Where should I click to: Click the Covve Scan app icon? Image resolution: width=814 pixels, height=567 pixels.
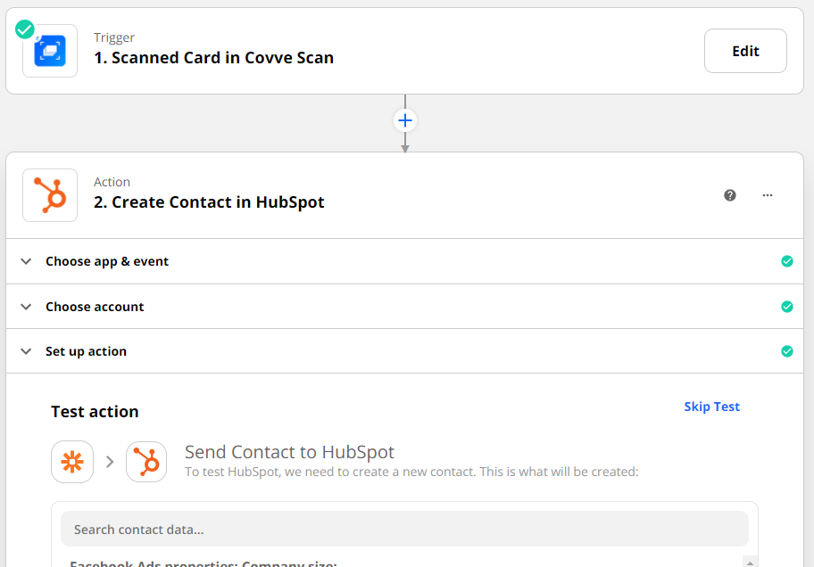pos(50,52)
